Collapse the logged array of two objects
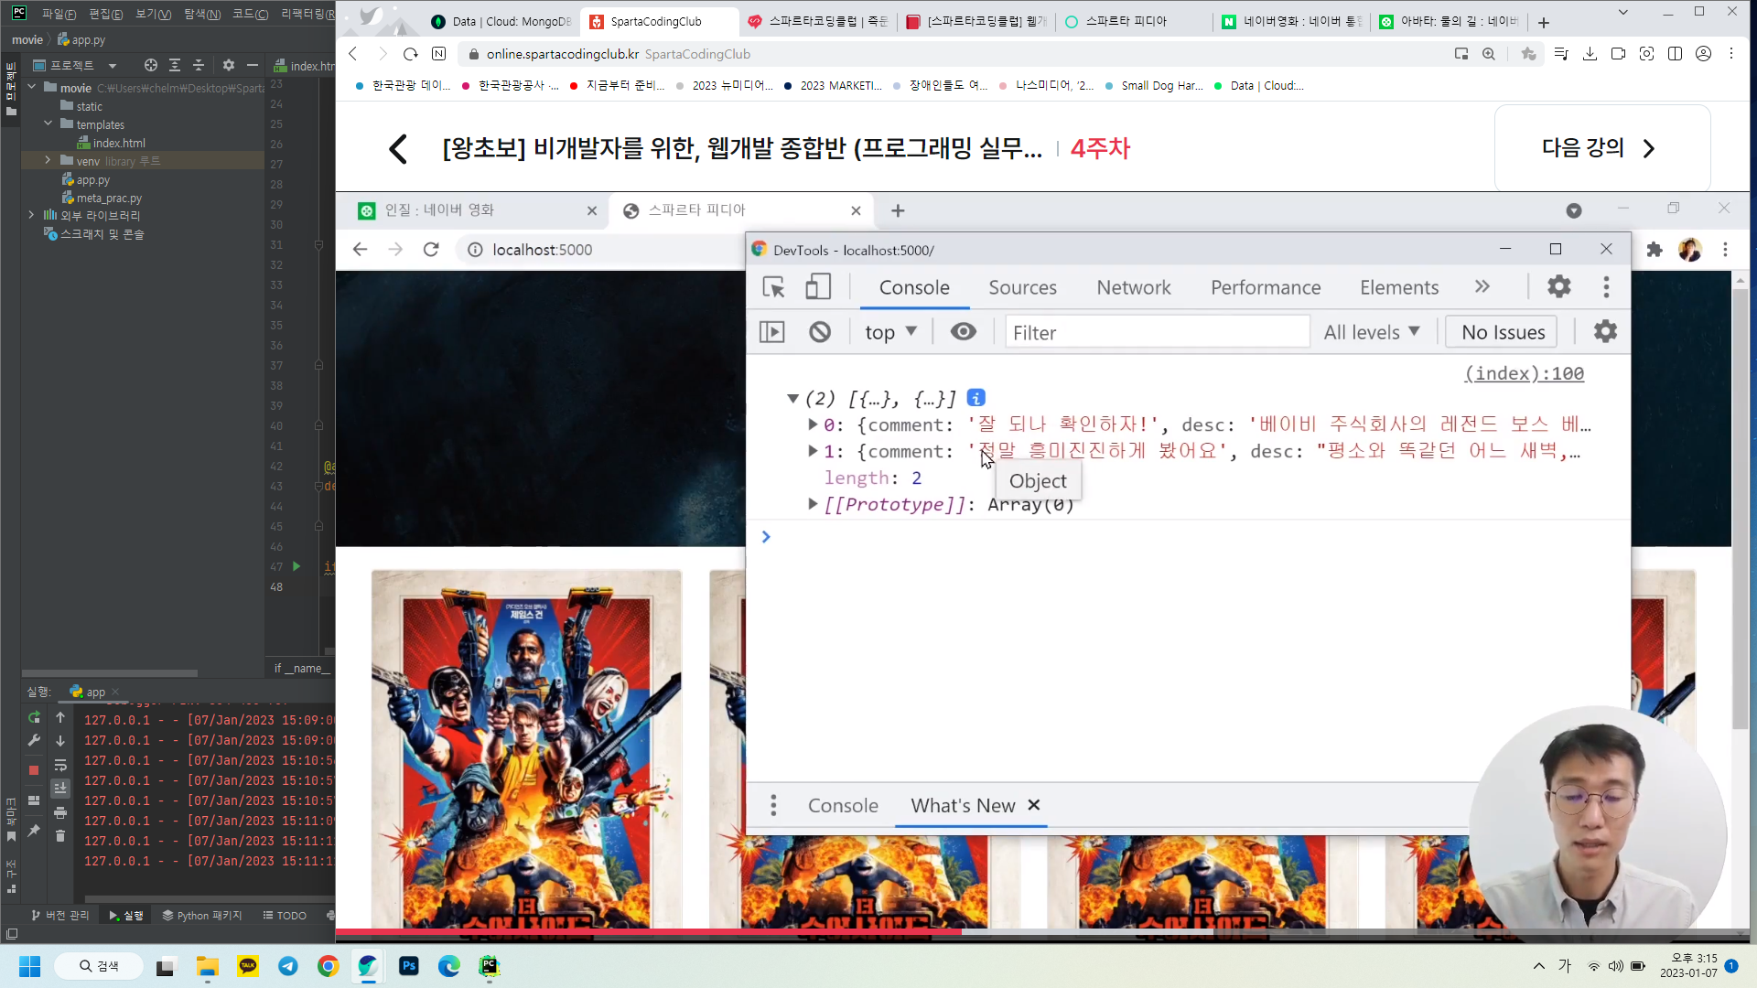The image size is (1757, 988). coord(792,399)
